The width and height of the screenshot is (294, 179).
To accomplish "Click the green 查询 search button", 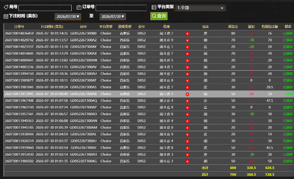I will pos(159,16).
